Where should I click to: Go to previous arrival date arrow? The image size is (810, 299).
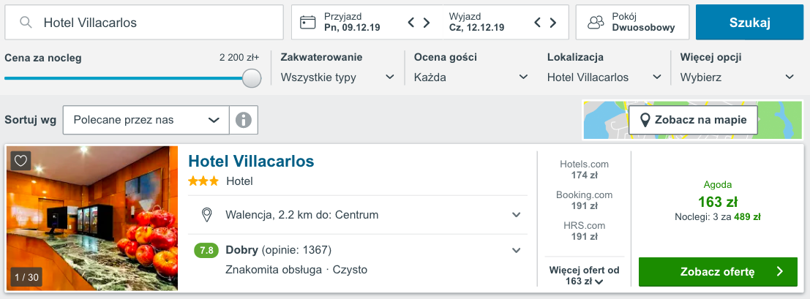(x=411, y=22)
